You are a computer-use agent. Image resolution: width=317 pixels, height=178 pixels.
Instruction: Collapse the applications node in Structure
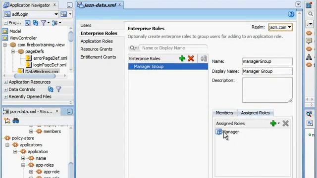coord(7,145)
